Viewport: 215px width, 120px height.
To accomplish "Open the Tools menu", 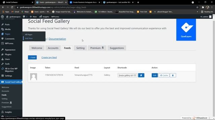I will (x=7, y=64).
